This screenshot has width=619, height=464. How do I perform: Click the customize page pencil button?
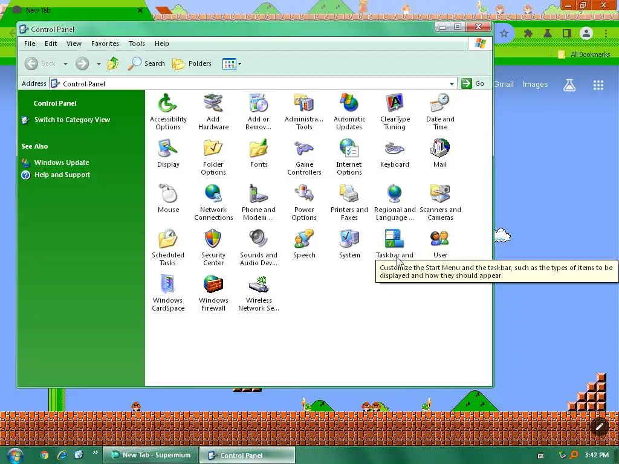coord(599,426)
